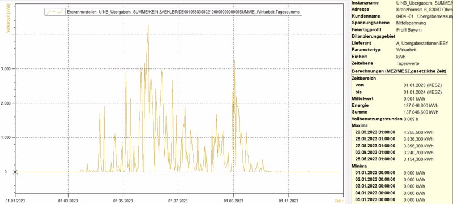Select the Maxima section header
The width and height of the screenshot is (453, 204).
(360, 126)
